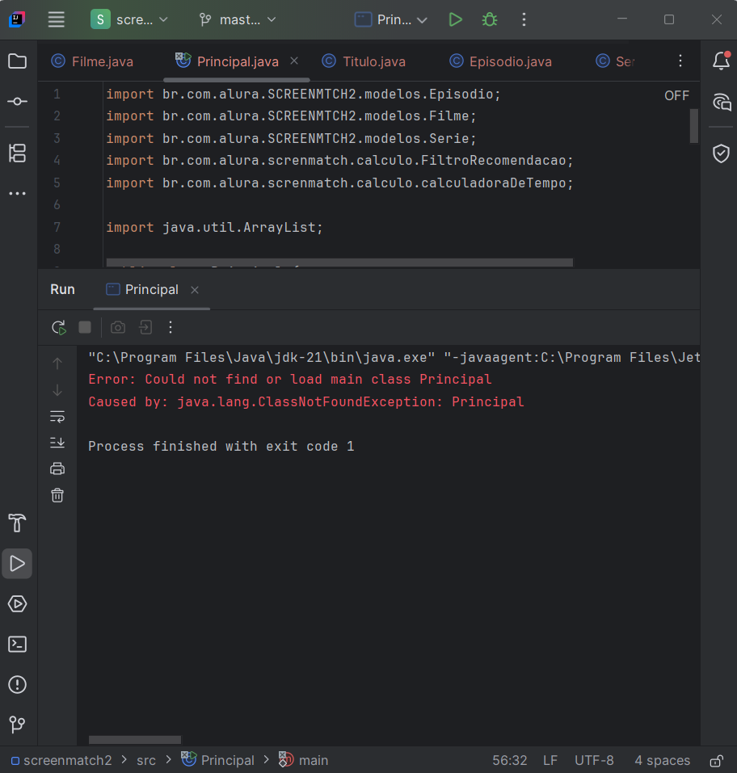This screenshot has width=737, height=773.
Task: Change the 4 spaces indent setting
Action: [662, 761]
